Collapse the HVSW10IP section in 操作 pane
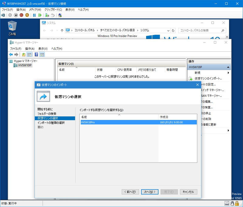This screenshot has height=207, width=243. point(228,67)
